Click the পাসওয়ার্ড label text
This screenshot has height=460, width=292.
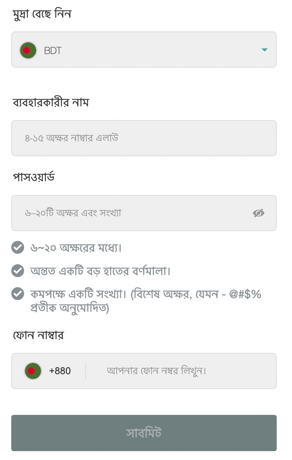[x=34, y=177]
